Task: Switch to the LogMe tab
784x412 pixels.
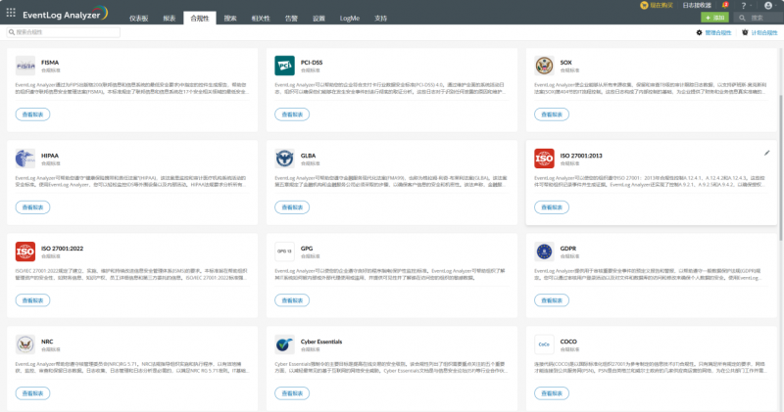Action: tap(350, 19)
